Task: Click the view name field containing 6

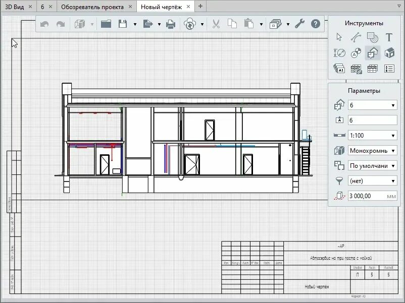Action: pyautogui.click(x=373, y=120)
